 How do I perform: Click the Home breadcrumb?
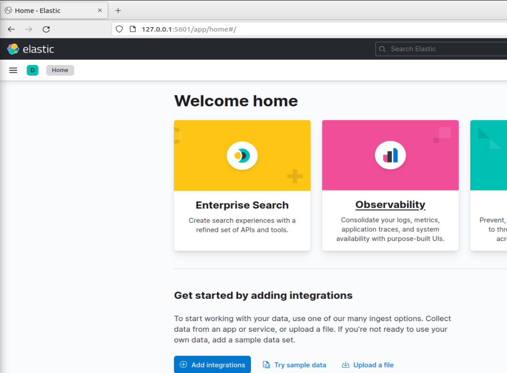[60, 70]
